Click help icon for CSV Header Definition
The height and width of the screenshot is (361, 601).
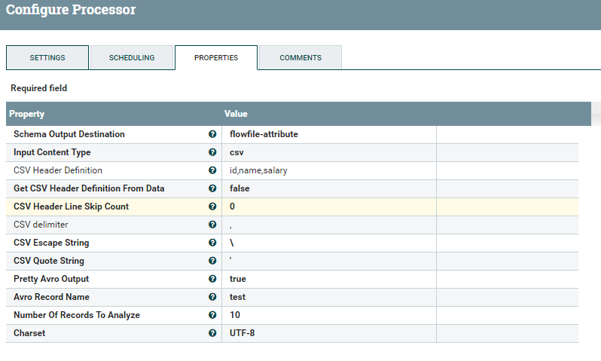pyautogui.click(x=212, y=170)
